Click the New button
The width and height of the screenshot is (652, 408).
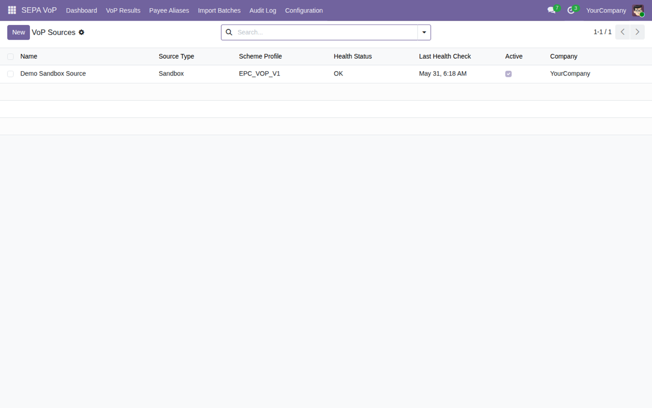[18, 33]
